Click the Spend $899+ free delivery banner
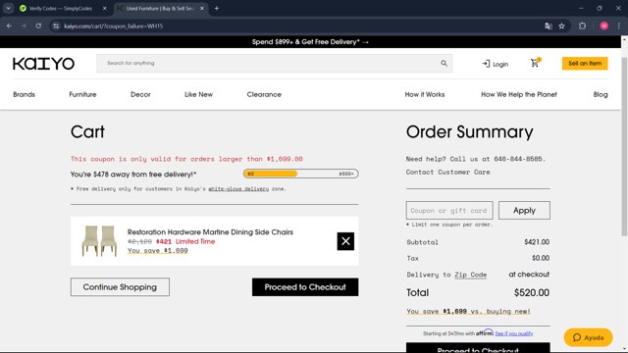Viewport: 628px width, 353px height. [x=310, y=41]
